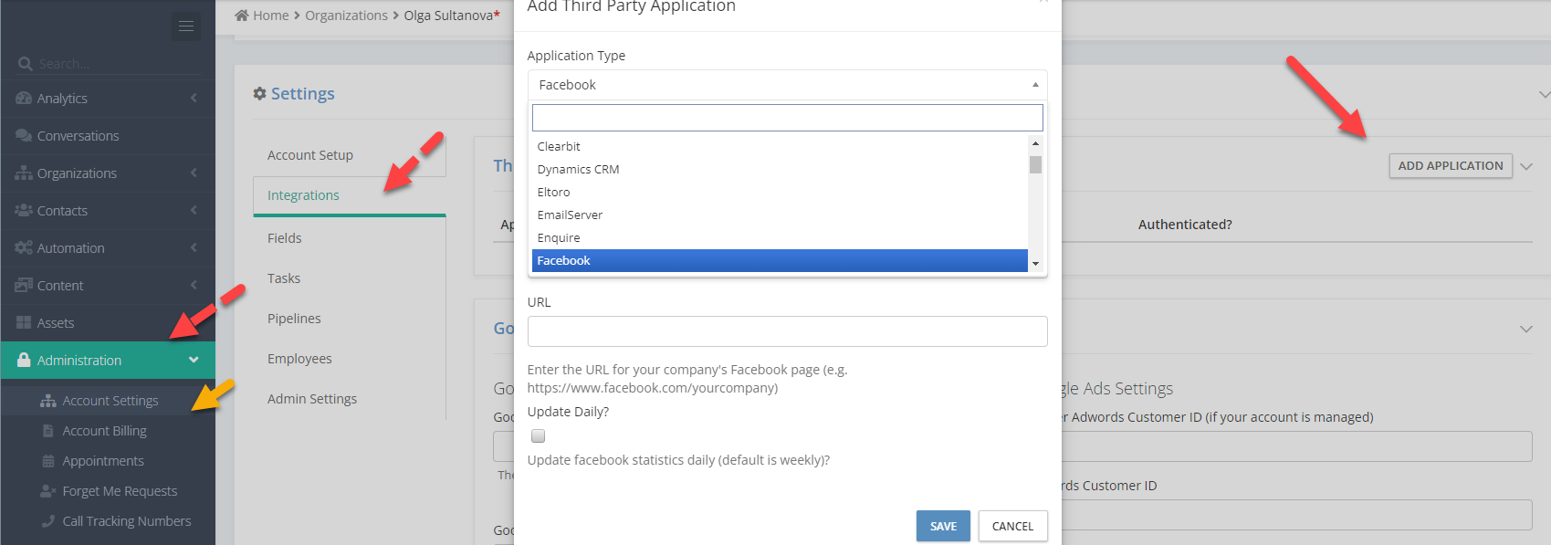This screenshot has height=545, width=1551.
Task: Click the search magnifier icon
Action: click(25, 64)
